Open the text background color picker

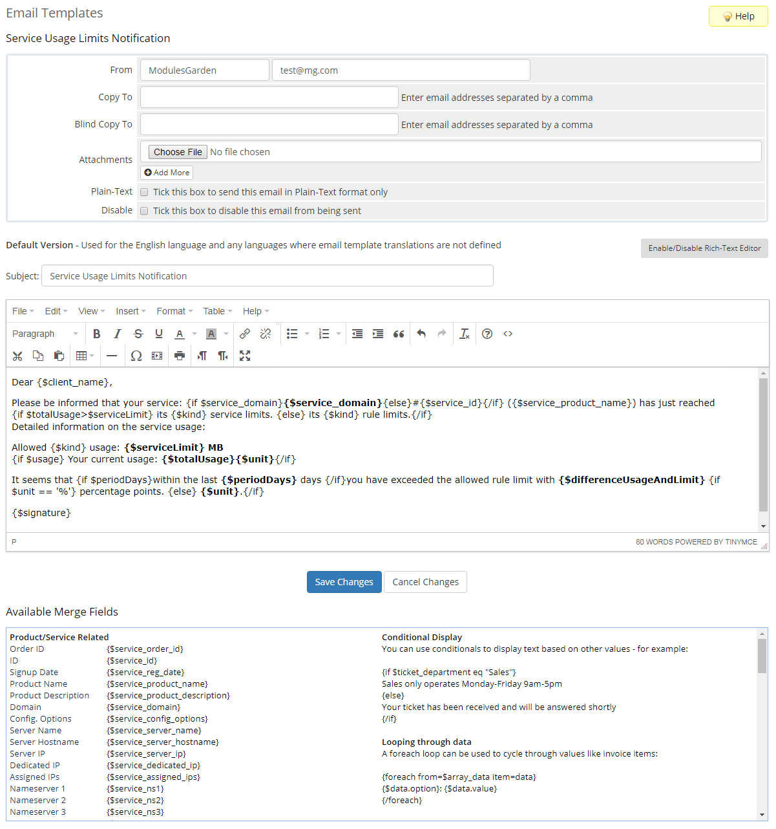pyautogui.click(x=225, y=334)
